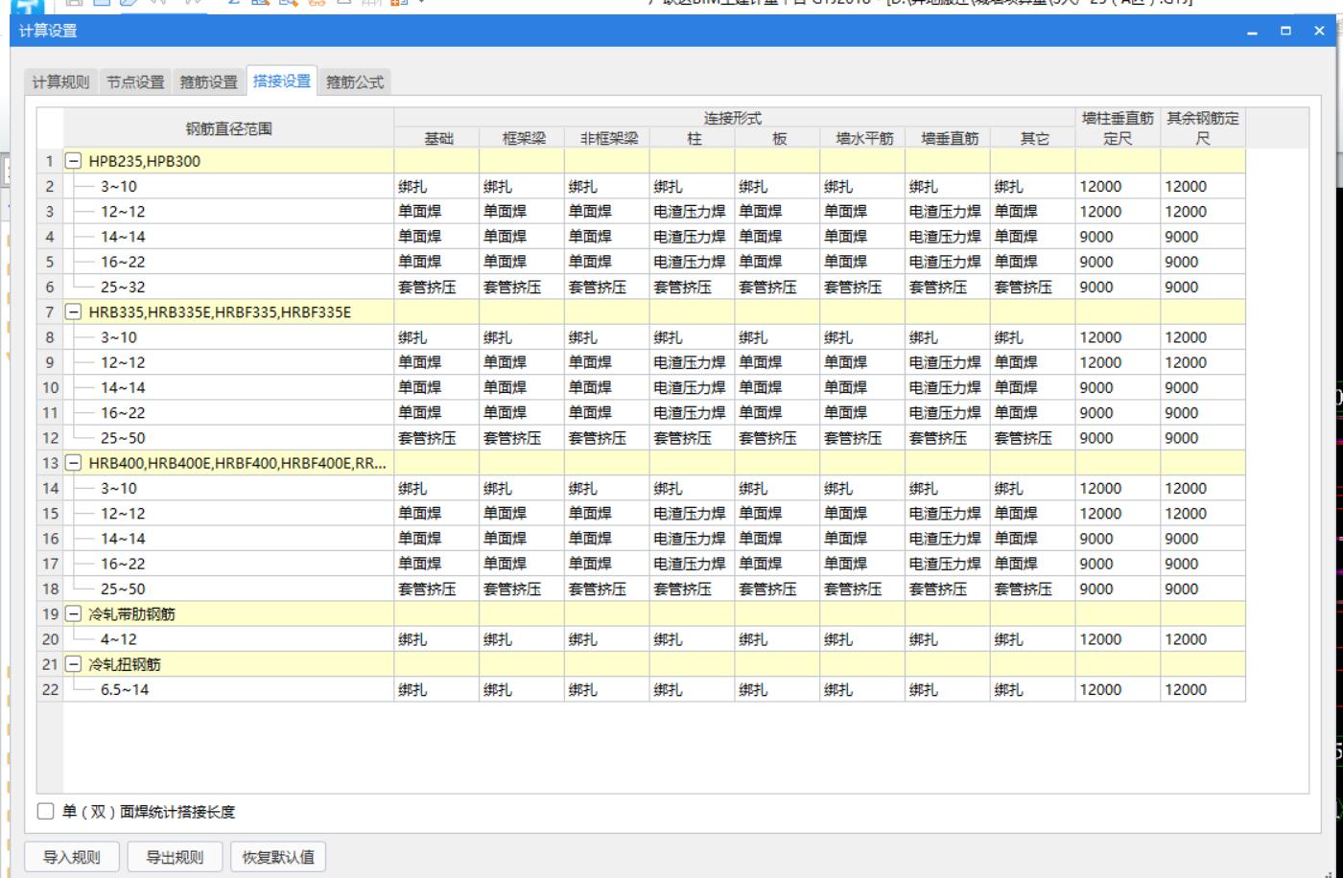The height and width of the screenshot is (878, 1343).
Task: Click the 基础 cell 套管挤压 in row 18
Action: [436, 589]
